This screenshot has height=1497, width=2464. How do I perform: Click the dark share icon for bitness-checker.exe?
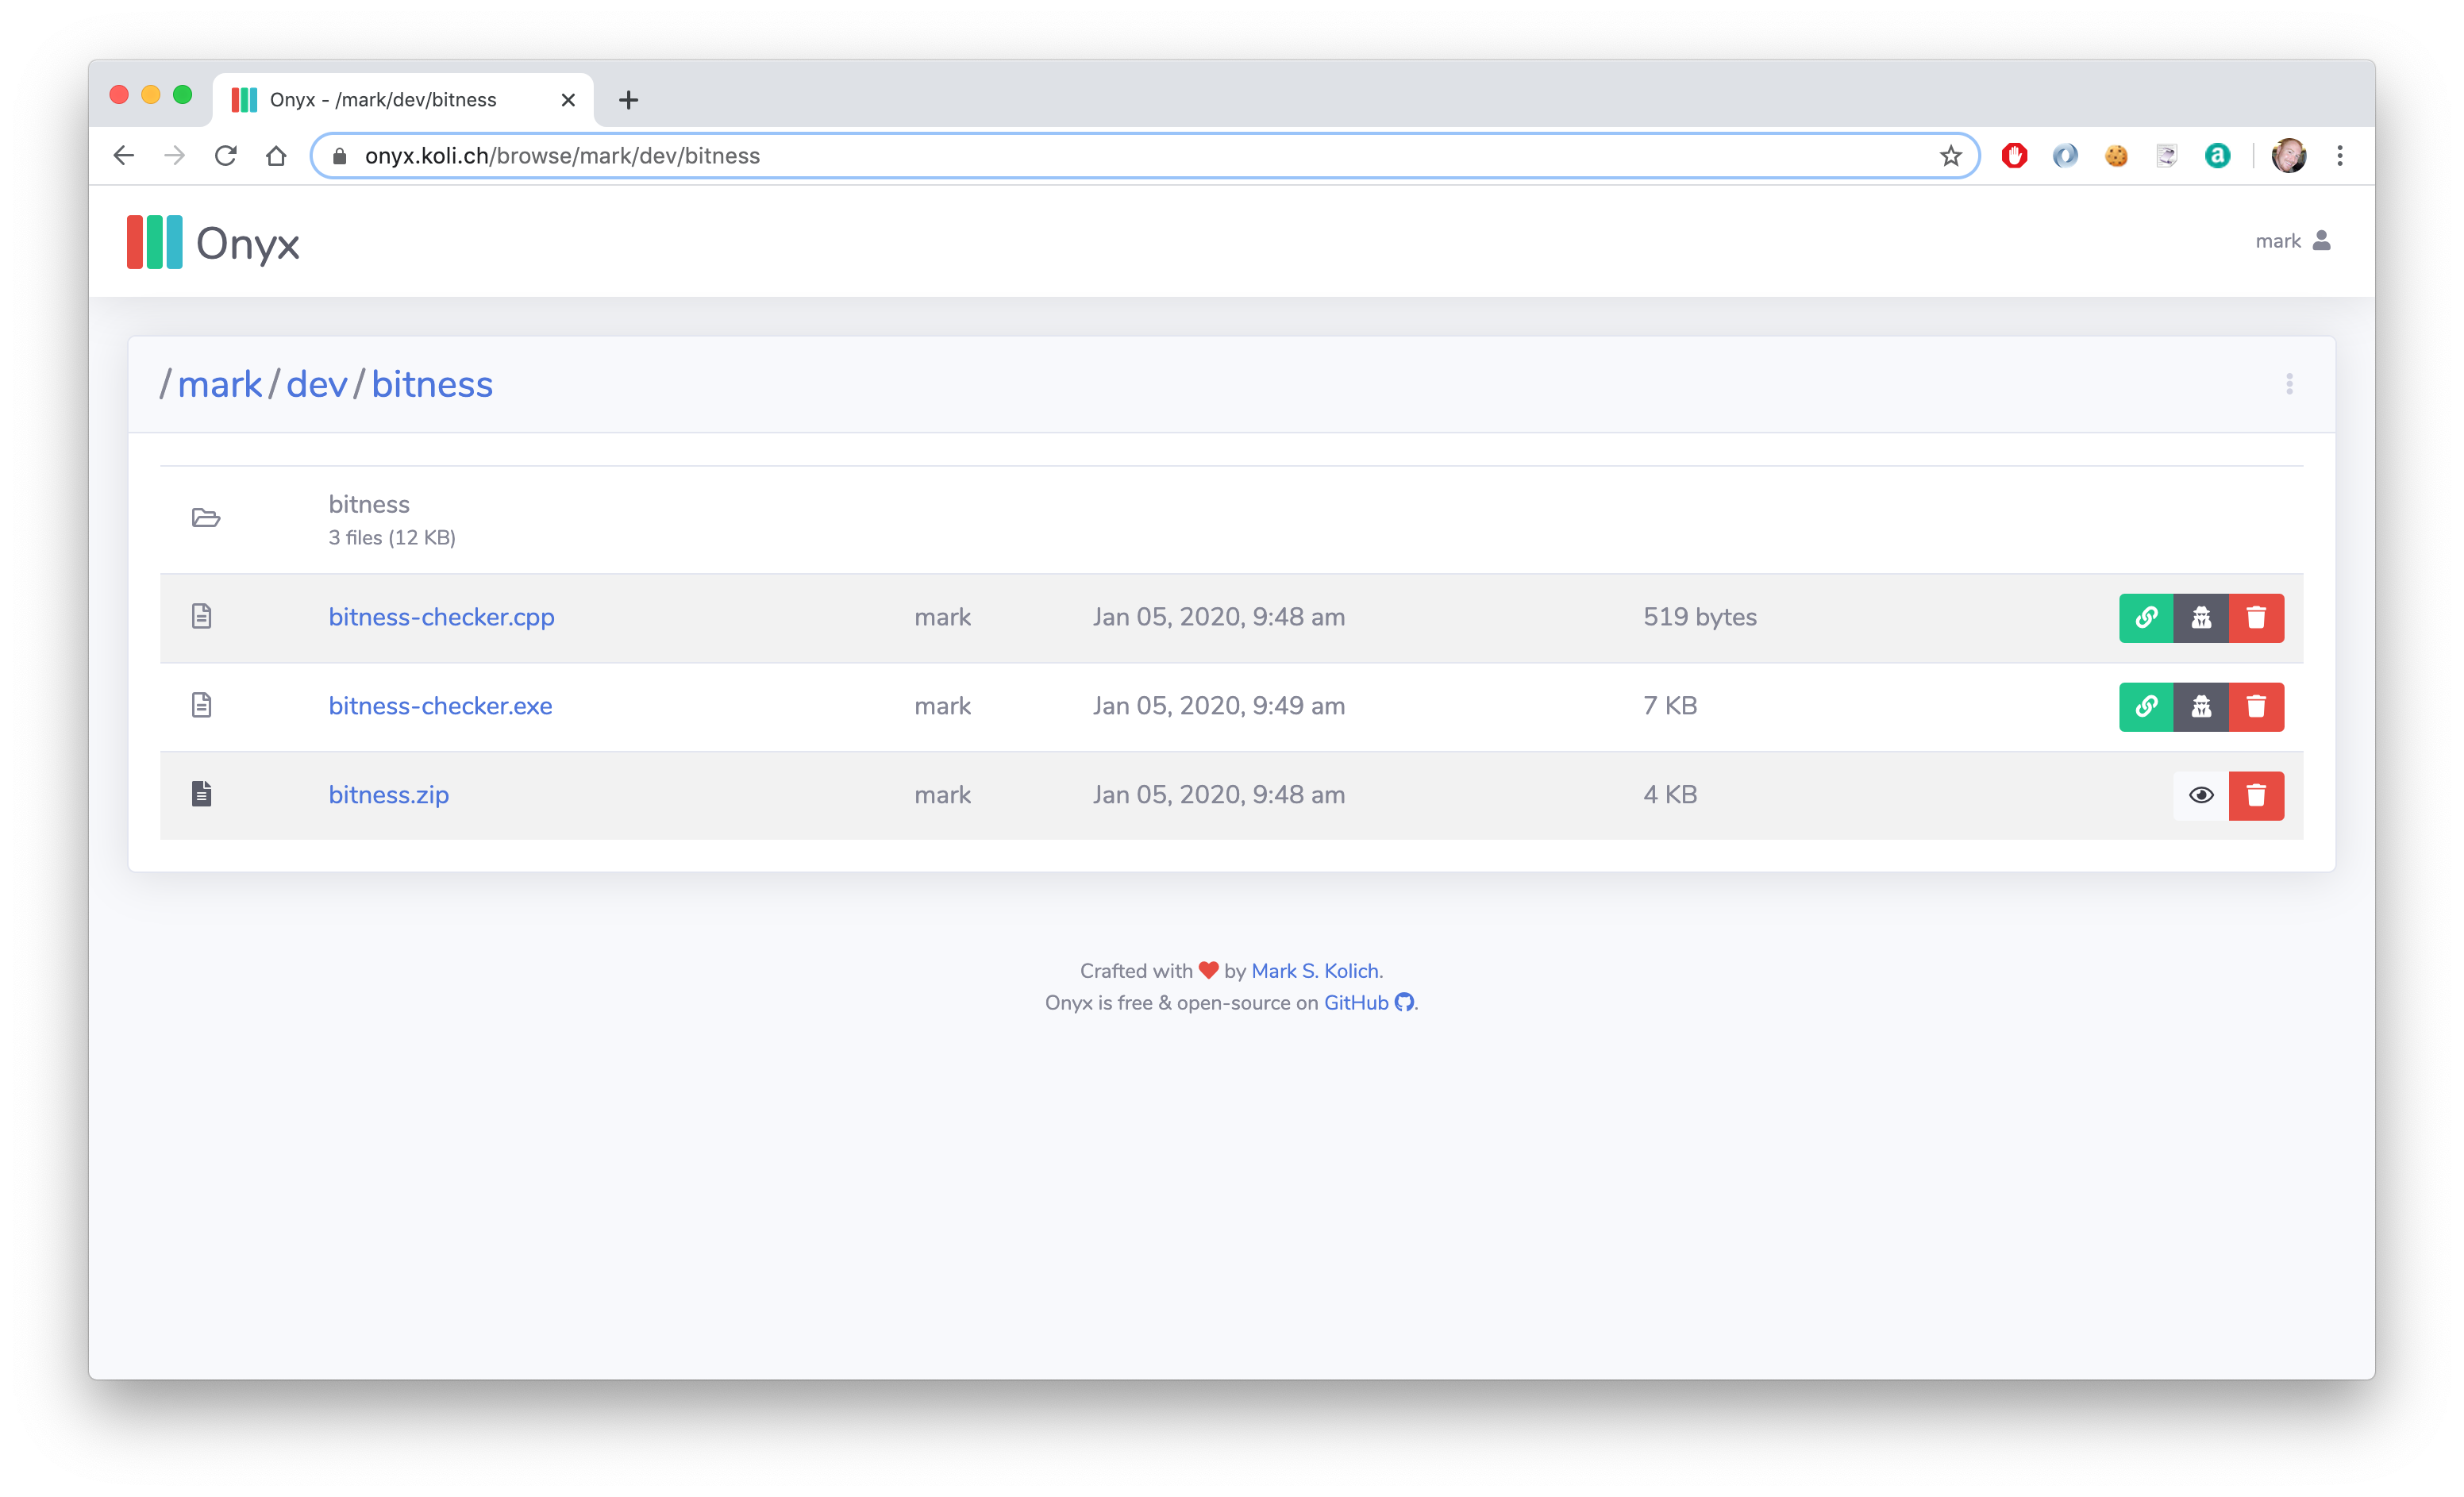(2201, 707)
